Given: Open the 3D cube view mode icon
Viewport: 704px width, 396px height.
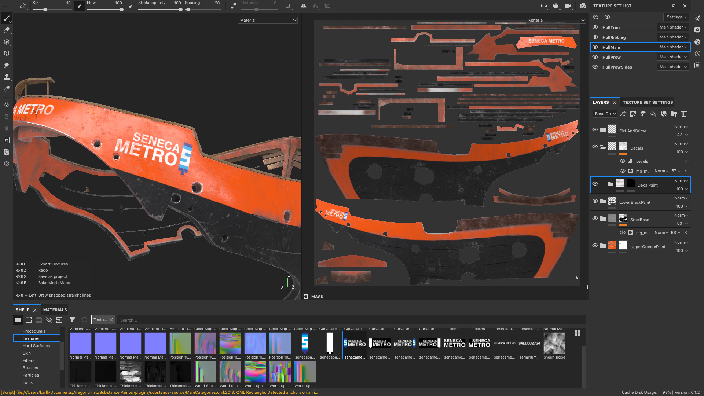Looking at the screenshot, I should pyautogui.click(x=556, y=6).
